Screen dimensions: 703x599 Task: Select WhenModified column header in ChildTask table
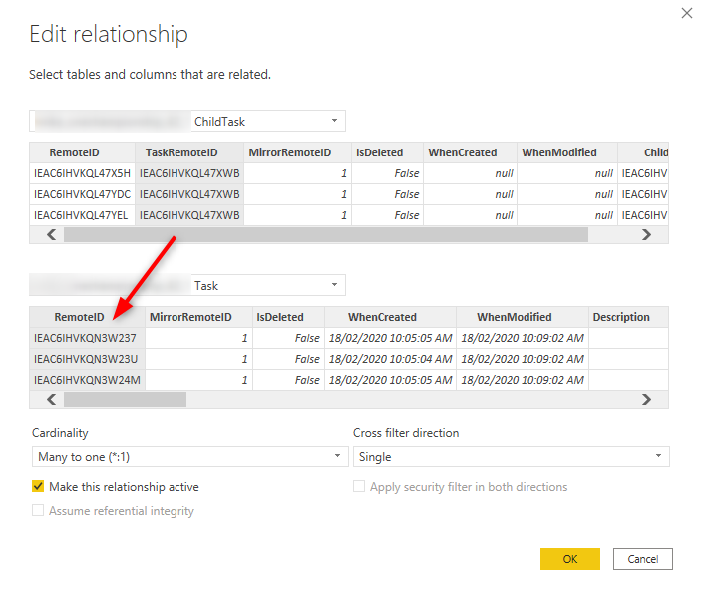pos(567,152)
